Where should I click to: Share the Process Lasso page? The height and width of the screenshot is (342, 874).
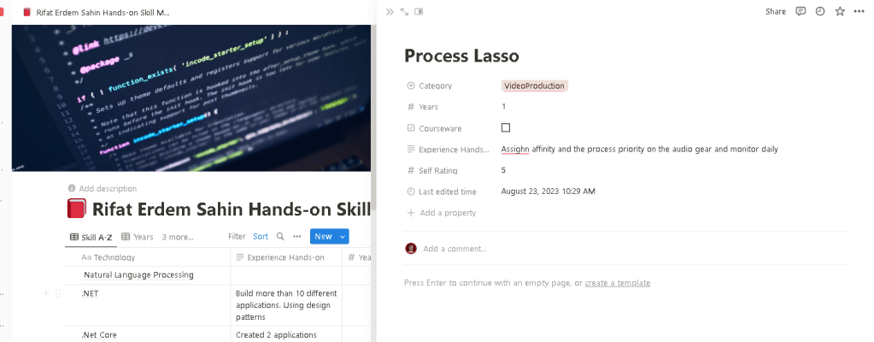(776, 11)
